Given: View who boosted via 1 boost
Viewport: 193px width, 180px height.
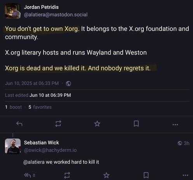Looking at the screenshot, I should (13, 107).
